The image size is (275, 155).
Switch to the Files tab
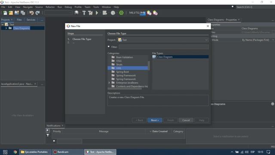pyautogui.click(x=19, y=20)
